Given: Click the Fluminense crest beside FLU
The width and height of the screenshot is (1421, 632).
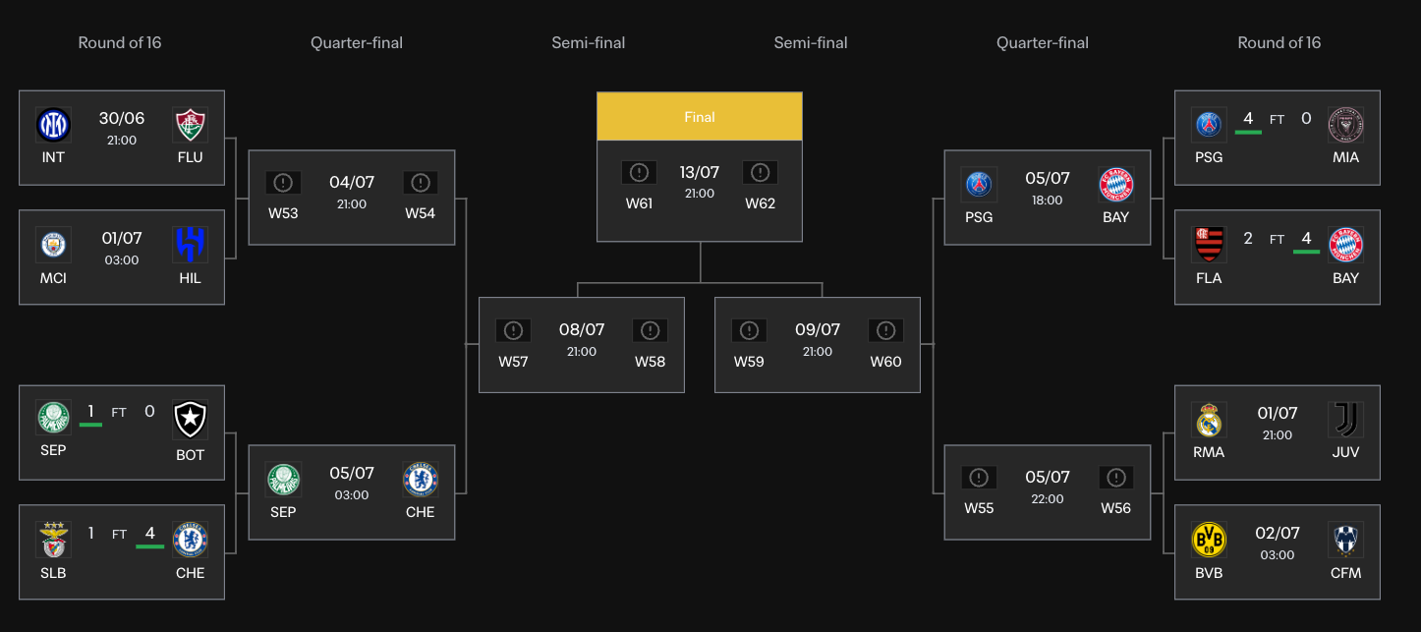Looking at the screenshot, I should (190, 125).
